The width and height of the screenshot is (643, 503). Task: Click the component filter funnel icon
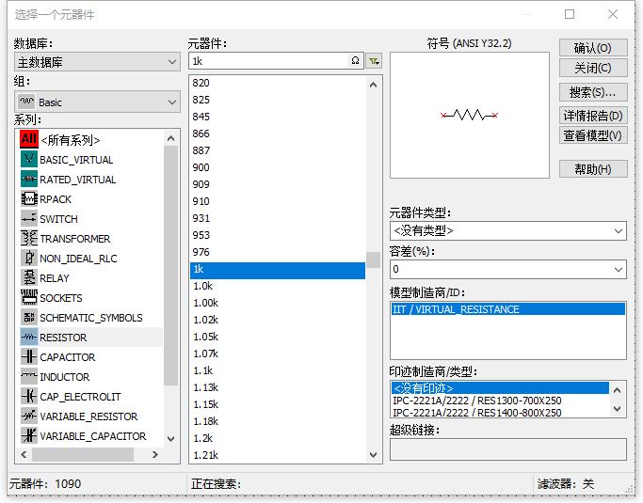(x=374, y=61)
